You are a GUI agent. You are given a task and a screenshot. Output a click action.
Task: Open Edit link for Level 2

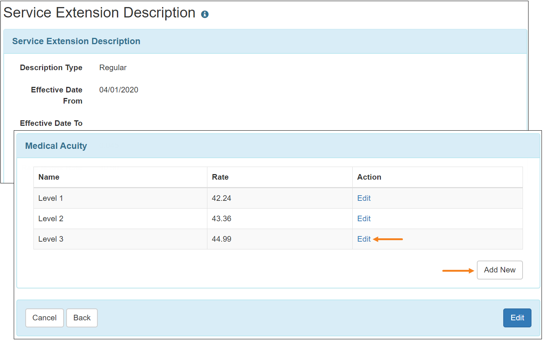[x=364, y=219]
